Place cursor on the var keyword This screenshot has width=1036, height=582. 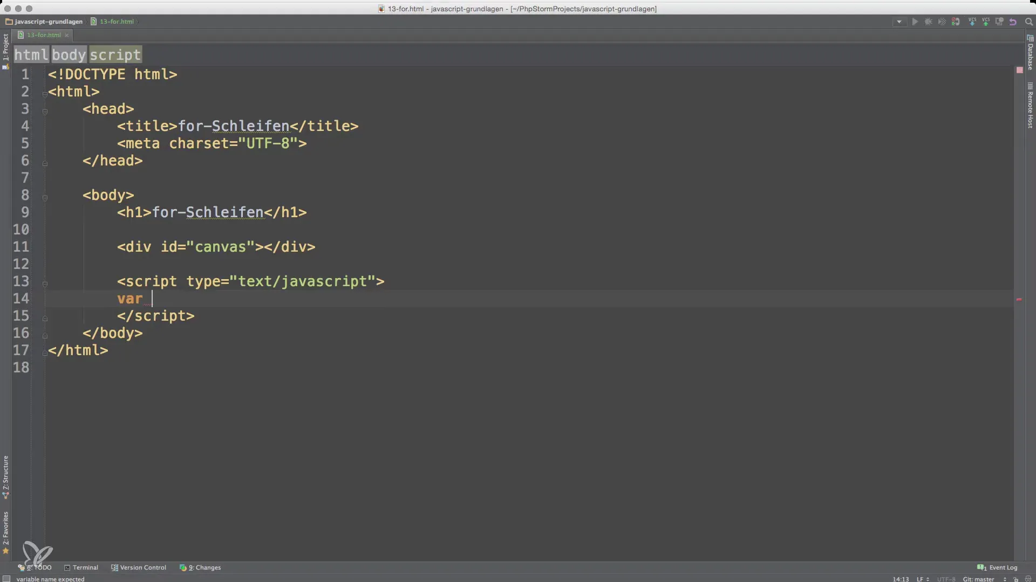[130, 299]
